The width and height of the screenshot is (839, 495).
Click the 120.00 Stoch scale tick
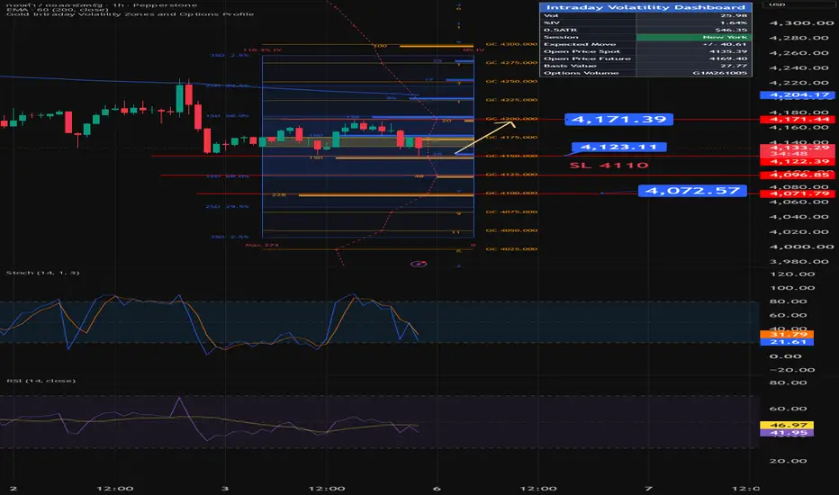coord(792,274)
